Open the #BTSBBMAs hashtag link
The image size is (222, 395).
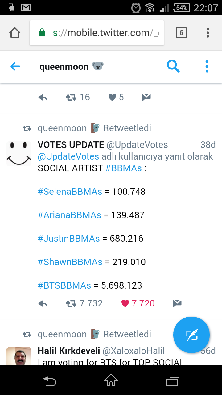64,285
